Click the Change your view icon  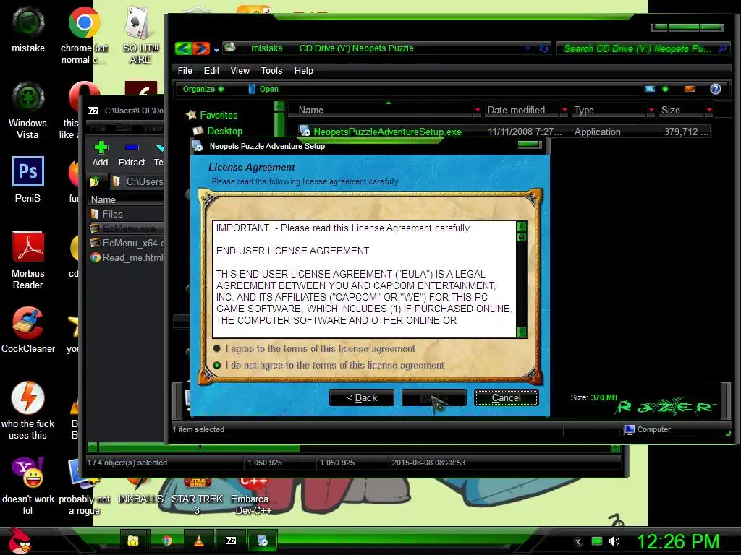tap(650, 89)
